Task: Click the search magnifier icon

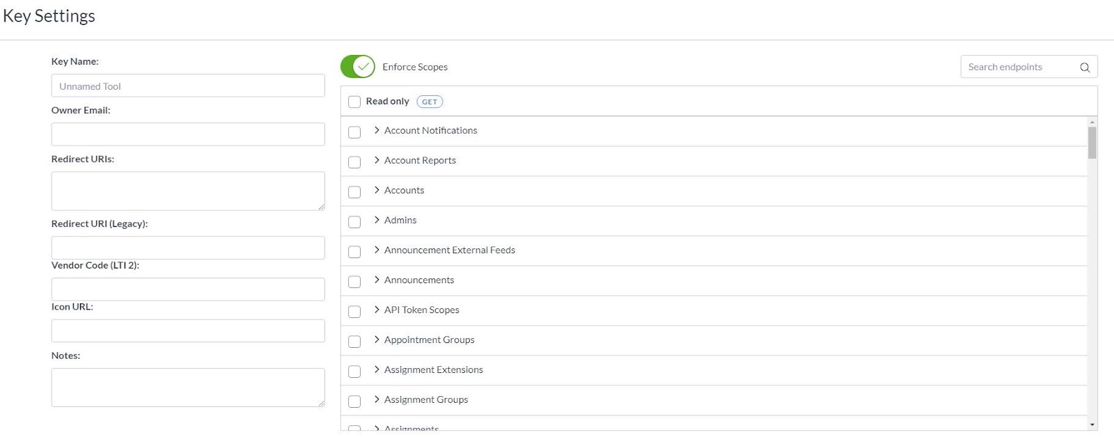Action: click(1084, 67)
